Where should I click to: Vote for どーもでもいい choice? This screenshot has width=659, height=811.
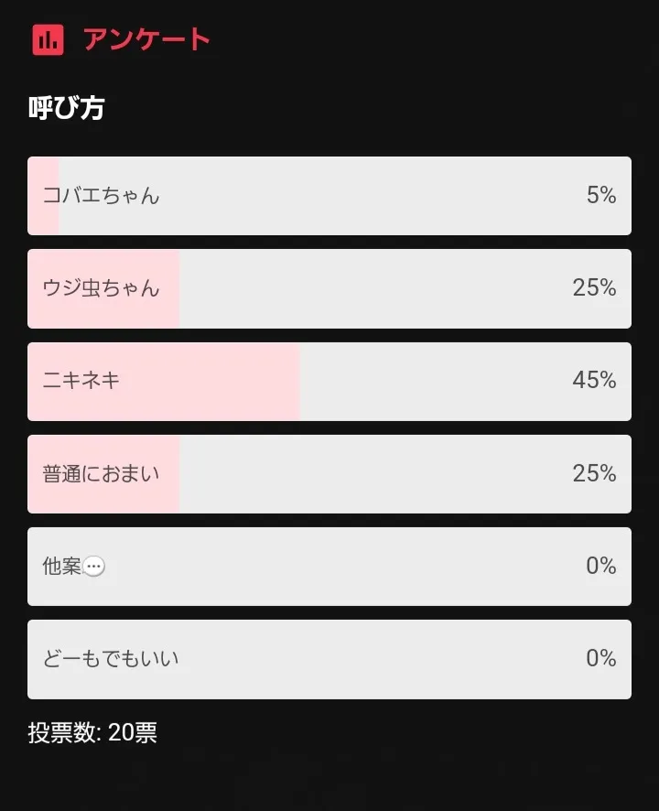(x=111, y=659)
